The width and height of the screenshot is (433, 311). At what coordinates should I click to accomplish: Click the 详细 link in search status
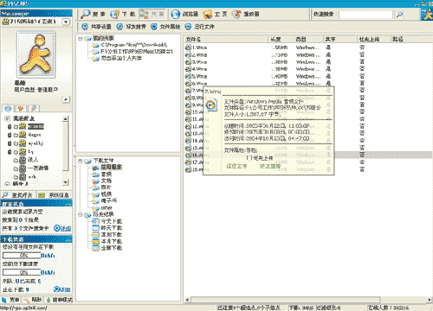click(x=62, y=228)
